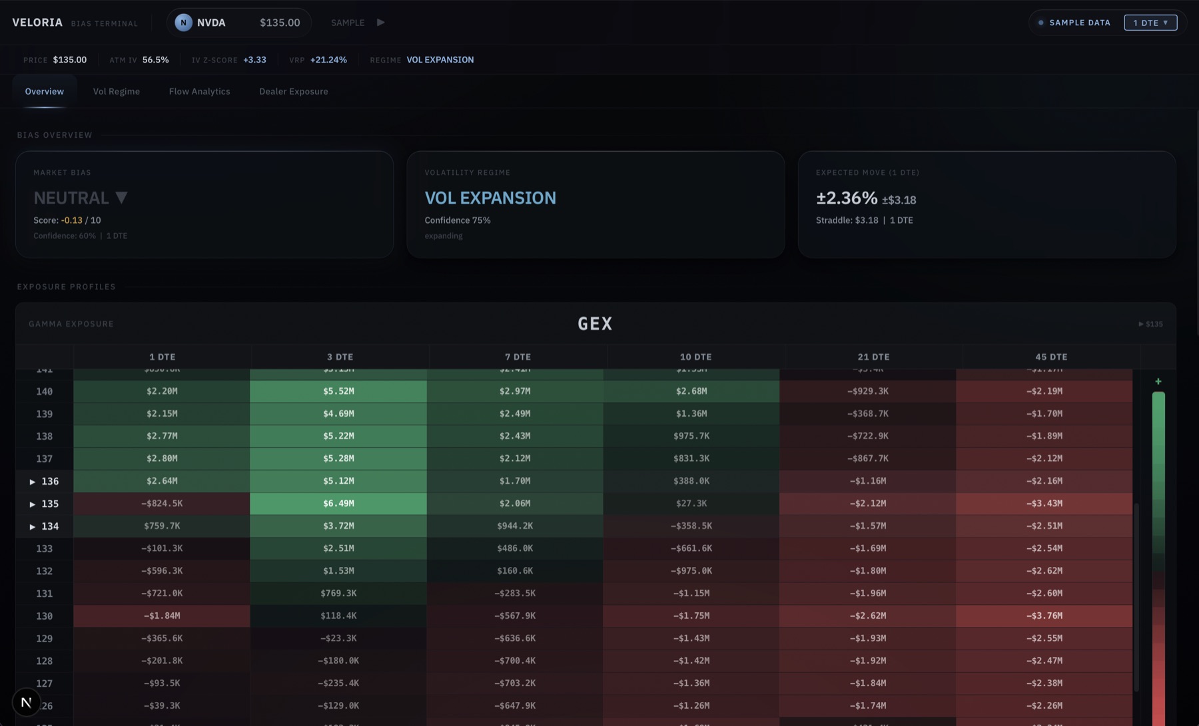This screenshot has width=1199, height=726.
Task: Click the $6.49M cell at strike 135
Action: tap(338, 504)
